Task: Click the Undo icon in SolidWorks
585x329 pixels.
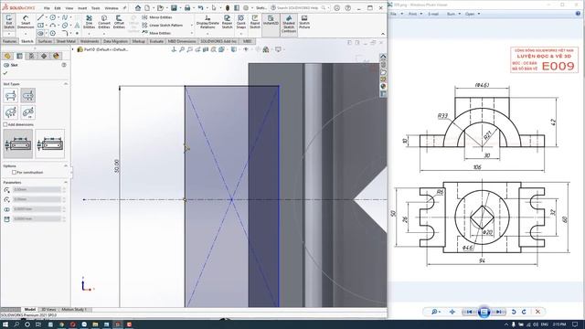Action: (201, 7)
